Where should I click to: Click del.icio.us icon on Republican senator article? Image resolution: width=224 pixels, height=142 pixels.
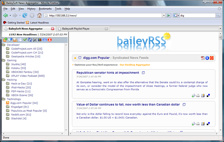click(x=208, y=96)
